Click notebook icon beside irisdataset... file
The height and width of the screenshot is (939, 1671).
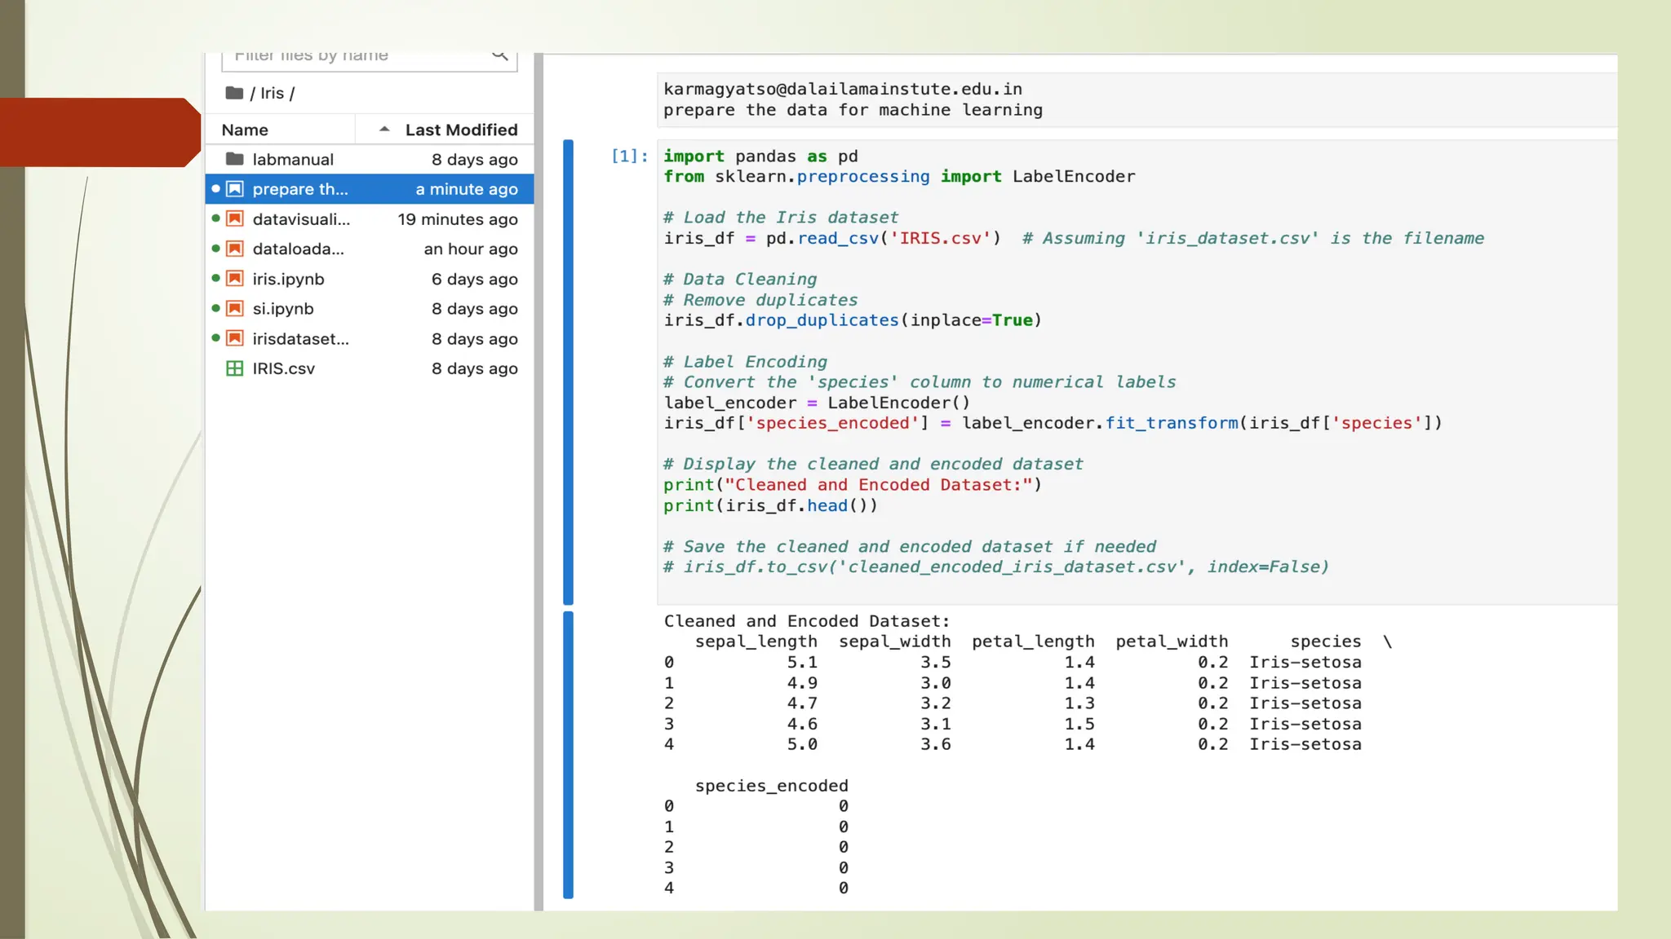[x=234, y=338]
